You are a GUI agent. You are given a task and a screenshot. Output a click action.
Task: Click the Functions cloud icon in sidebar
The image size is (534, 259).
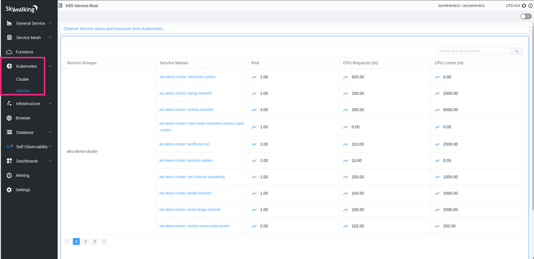click(x=9, y=52)
